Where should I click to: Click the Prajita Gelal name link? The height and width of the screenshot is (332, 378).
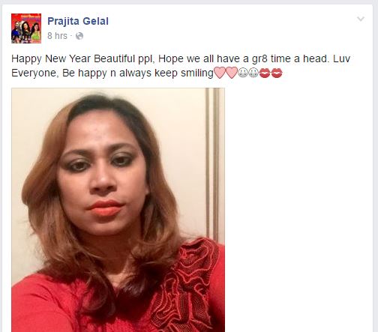pos(78,21)
